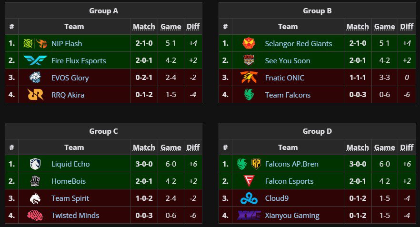Click the Selangor Red Giants logo
Viewport: 420px width, 227px height.
tap(249, 43)
